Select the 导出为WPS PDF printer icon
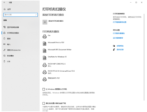Screen dimensions: 147x112 pyautogui.click(x=45, y=79)
